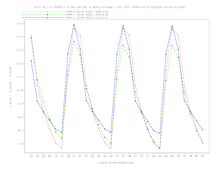
Task: Click y-axis tick label 7.2
Action: coord(20,144)
